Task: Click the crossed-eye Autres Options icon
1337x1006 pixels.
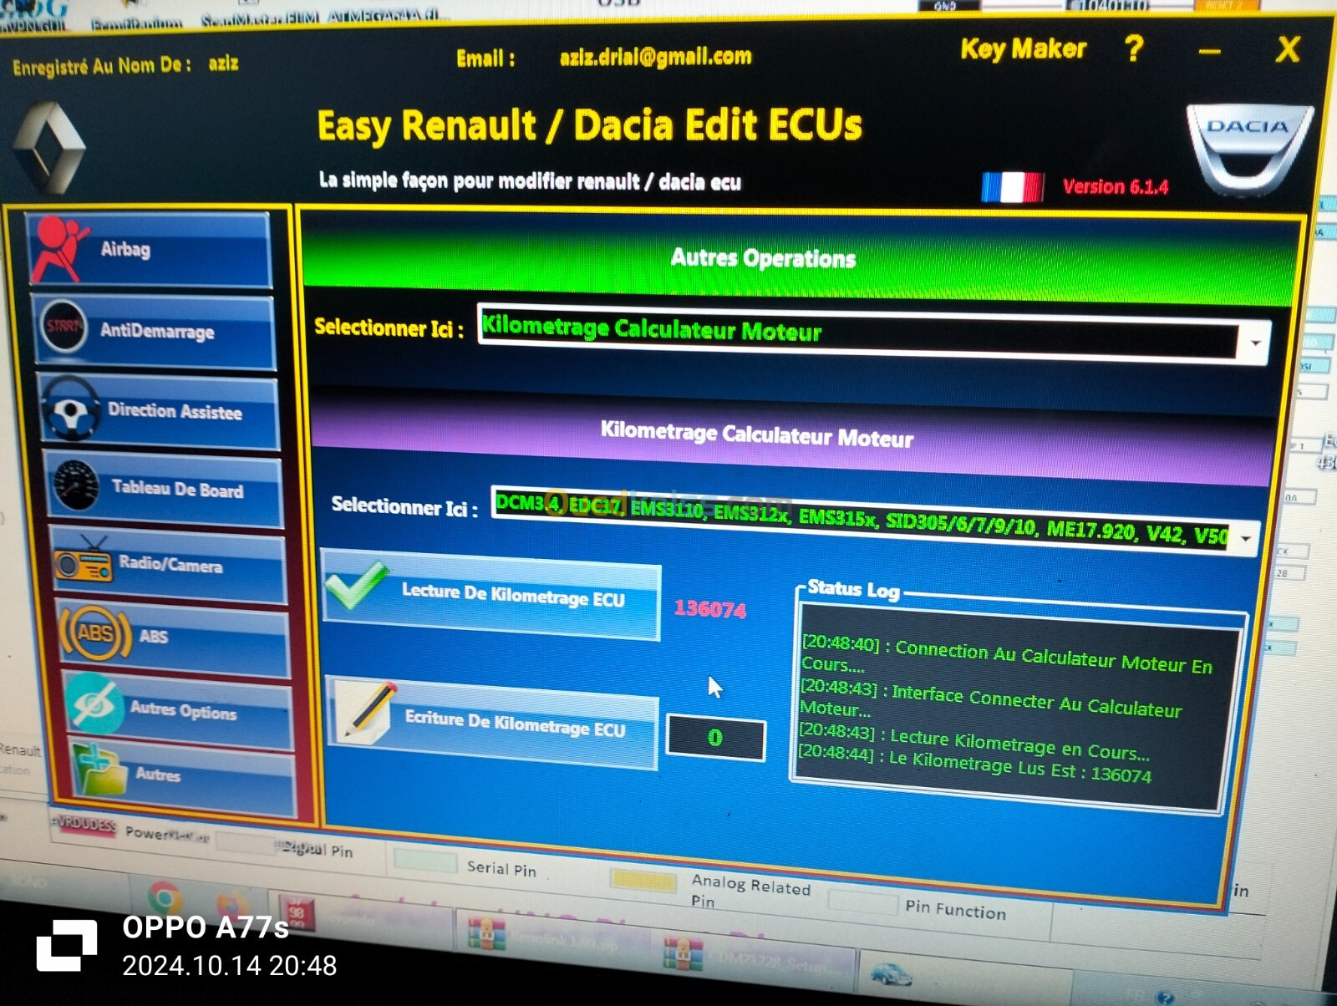Action: click(94, 704)
